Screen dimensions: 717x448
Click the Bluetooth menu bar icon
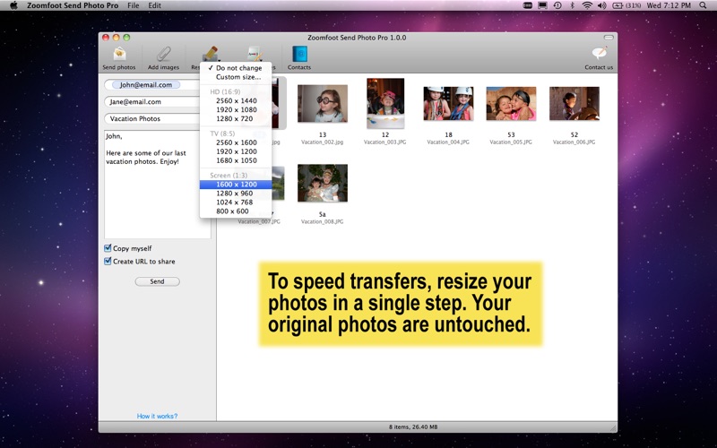coord(572,5)
